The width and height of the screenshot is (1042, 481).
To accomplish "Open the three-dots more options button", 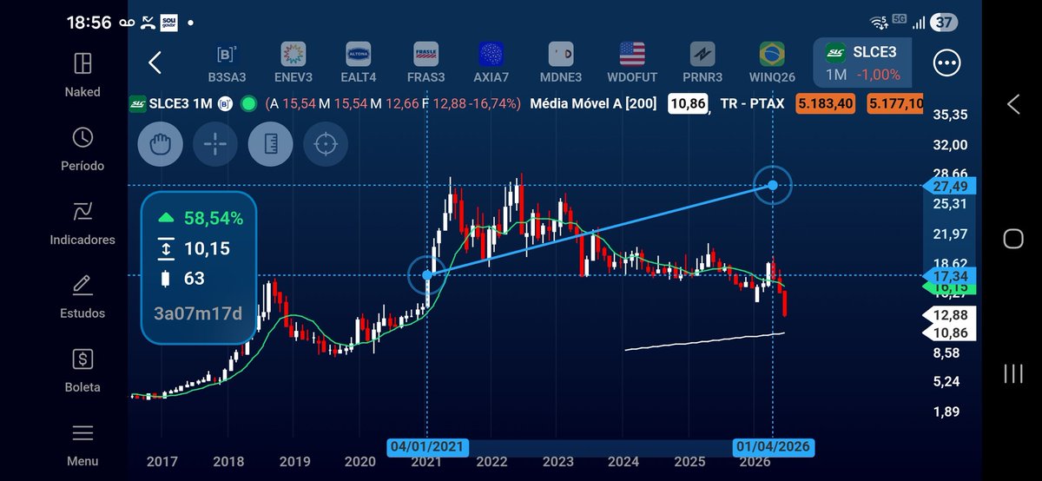I will (946, 63).
